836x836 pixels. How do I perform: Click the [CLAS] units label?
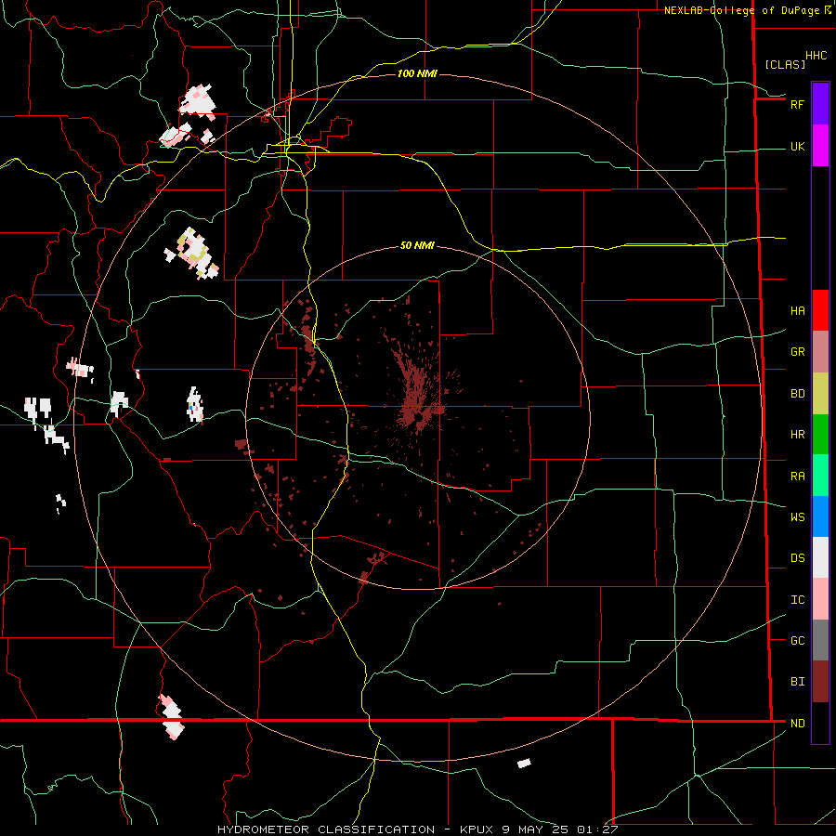785,64
